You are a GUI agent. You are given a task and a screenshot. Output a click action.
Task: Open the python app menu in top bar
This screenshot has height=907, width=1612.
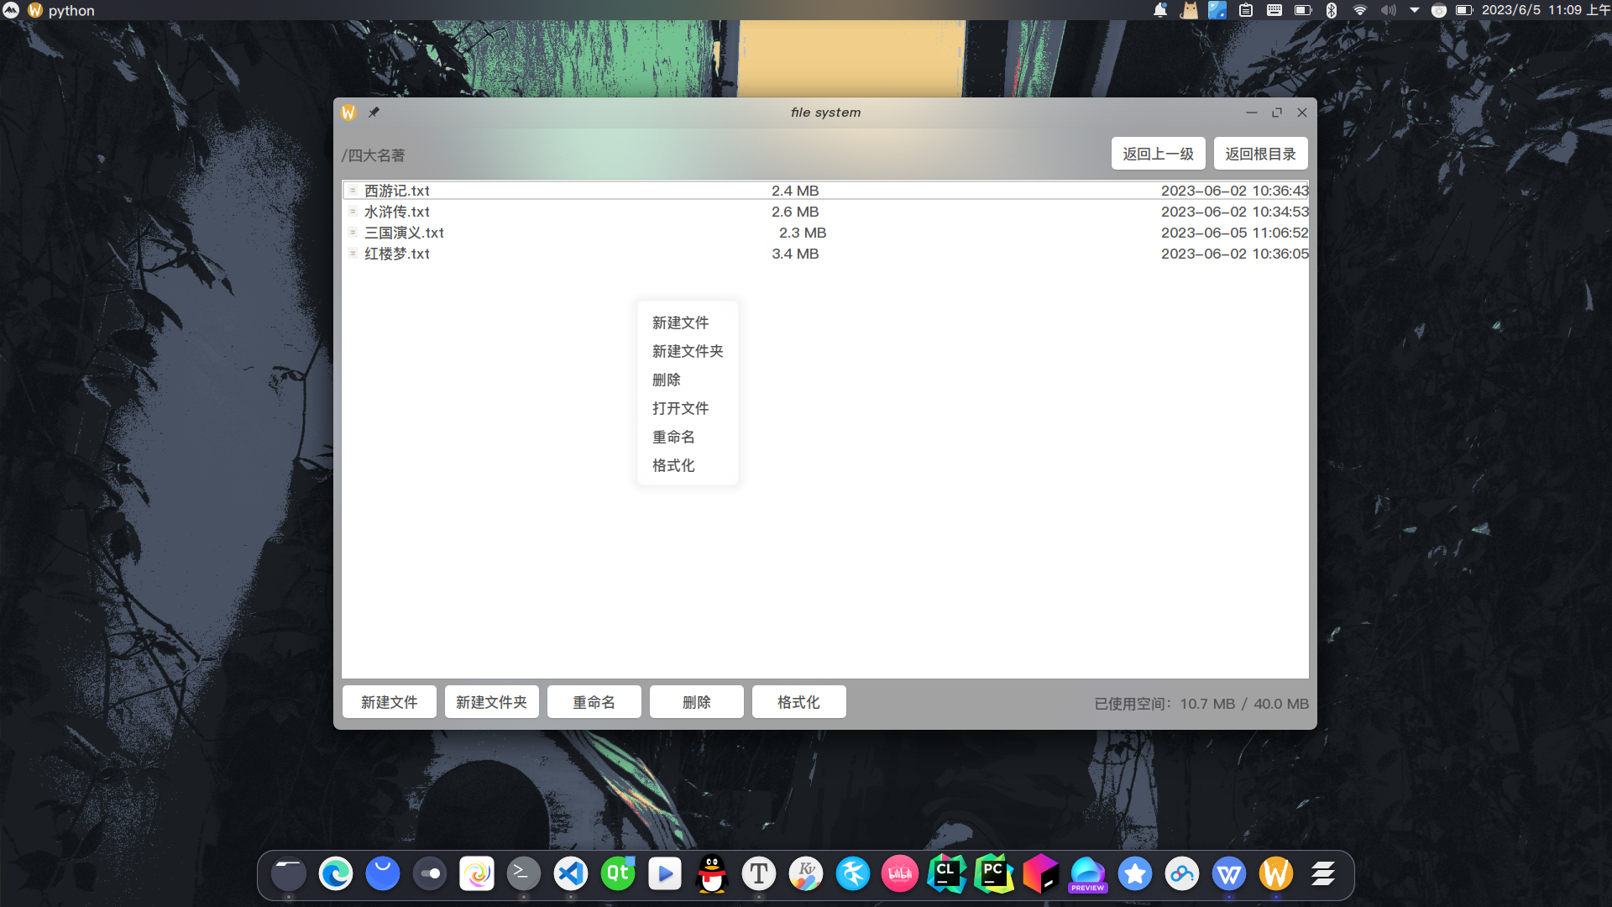tap(71, 10)
